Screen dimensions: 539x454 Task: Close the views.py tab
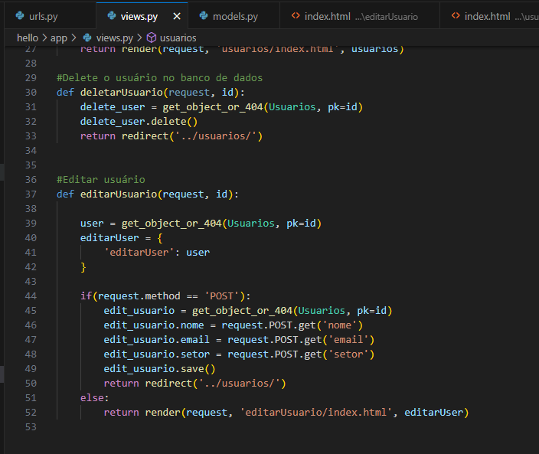pos(178,16)
